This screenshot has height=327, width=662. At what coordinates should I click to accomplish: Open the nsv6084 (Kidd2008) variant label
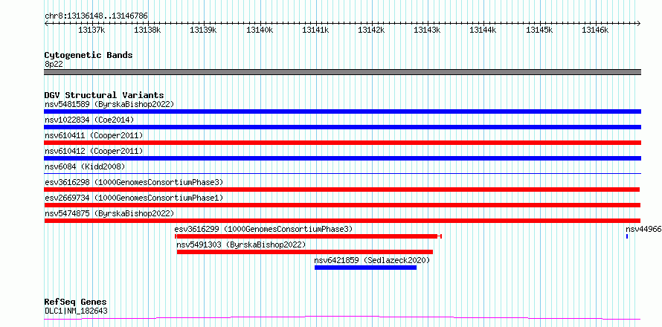pos(85,166)
